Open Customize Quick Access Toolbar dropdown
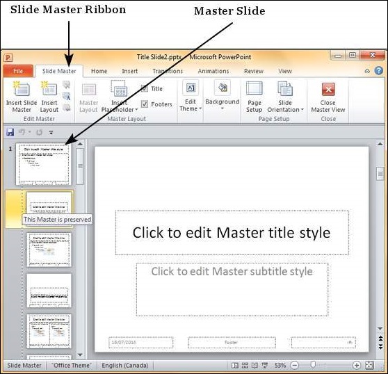The height and width of the screenshot is (374, 388). tap(51, 133)
